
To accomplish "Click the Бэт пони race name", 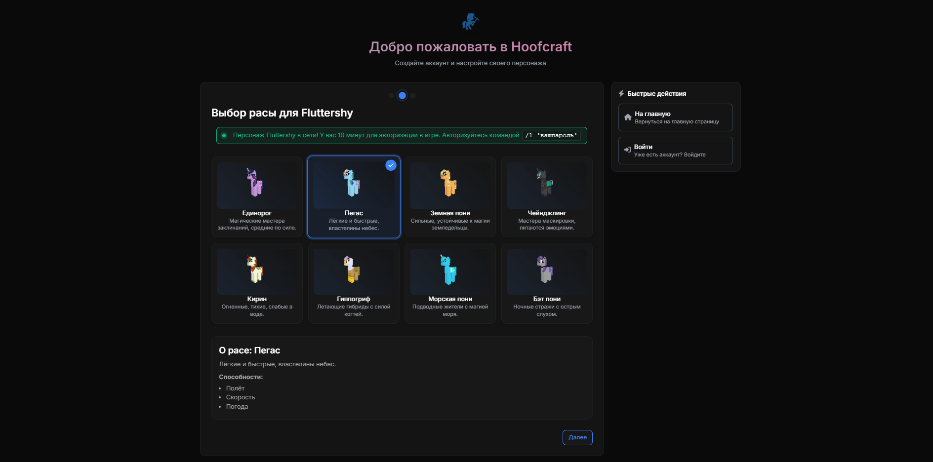I will tap(547, 299).
